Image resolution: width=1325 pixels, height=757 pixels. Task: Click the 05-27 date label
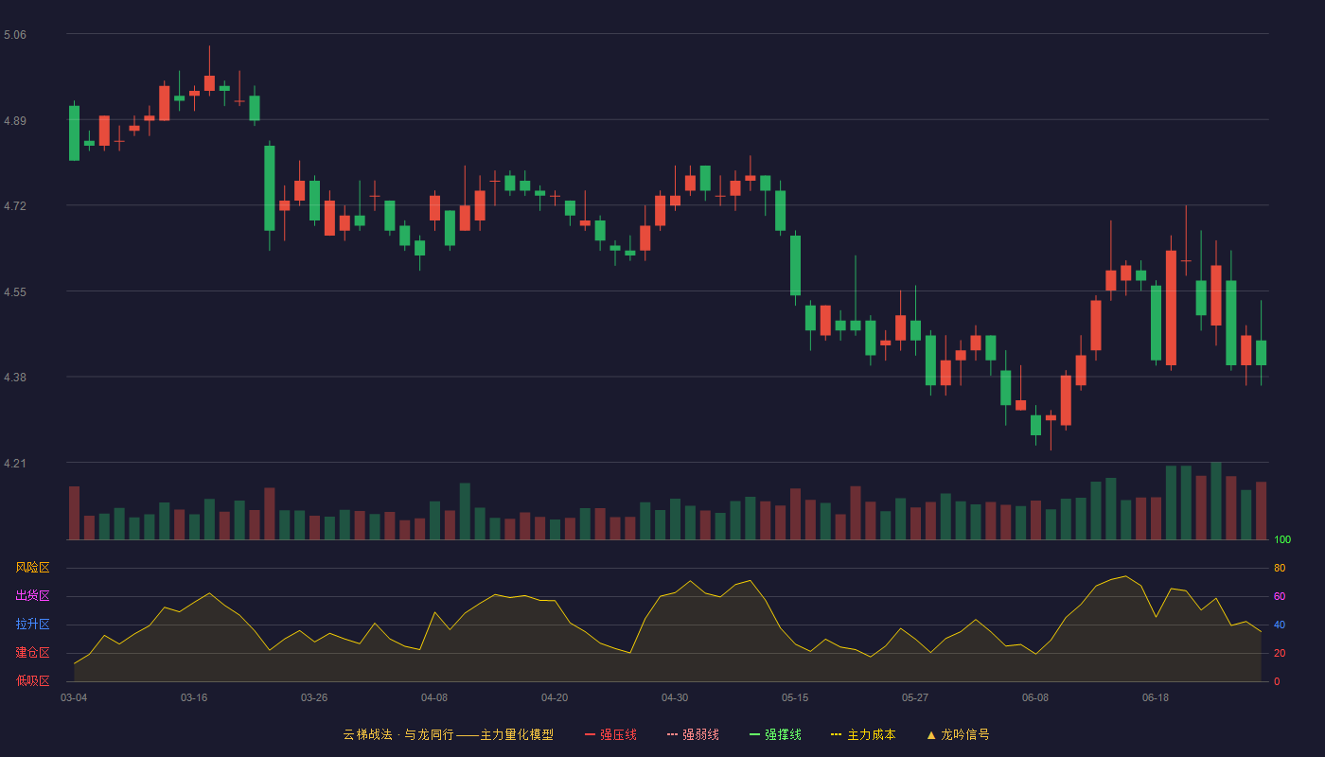pos(915,697)
